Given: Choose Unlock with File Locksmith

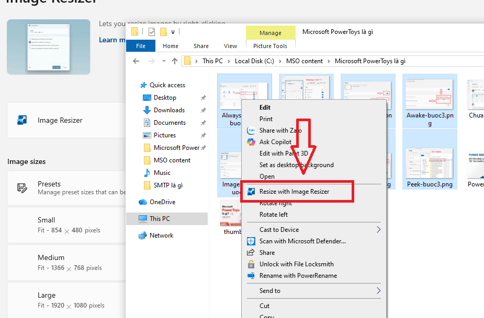Looking at the screenshot, I should click(x=313, y=264).
